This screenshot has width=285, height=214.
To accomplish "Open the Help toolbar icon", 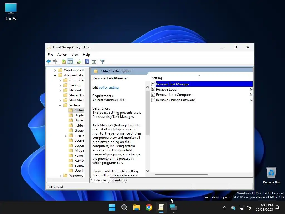I will click(87, 62).
